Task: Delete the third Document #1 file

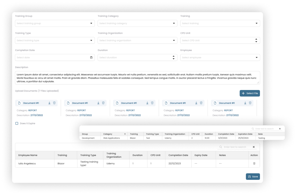Action: point(152,103)
